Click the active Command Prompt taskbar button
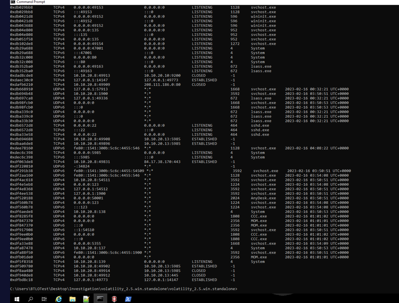The height and width of the screenshot is (303, 399). (100, 299)
